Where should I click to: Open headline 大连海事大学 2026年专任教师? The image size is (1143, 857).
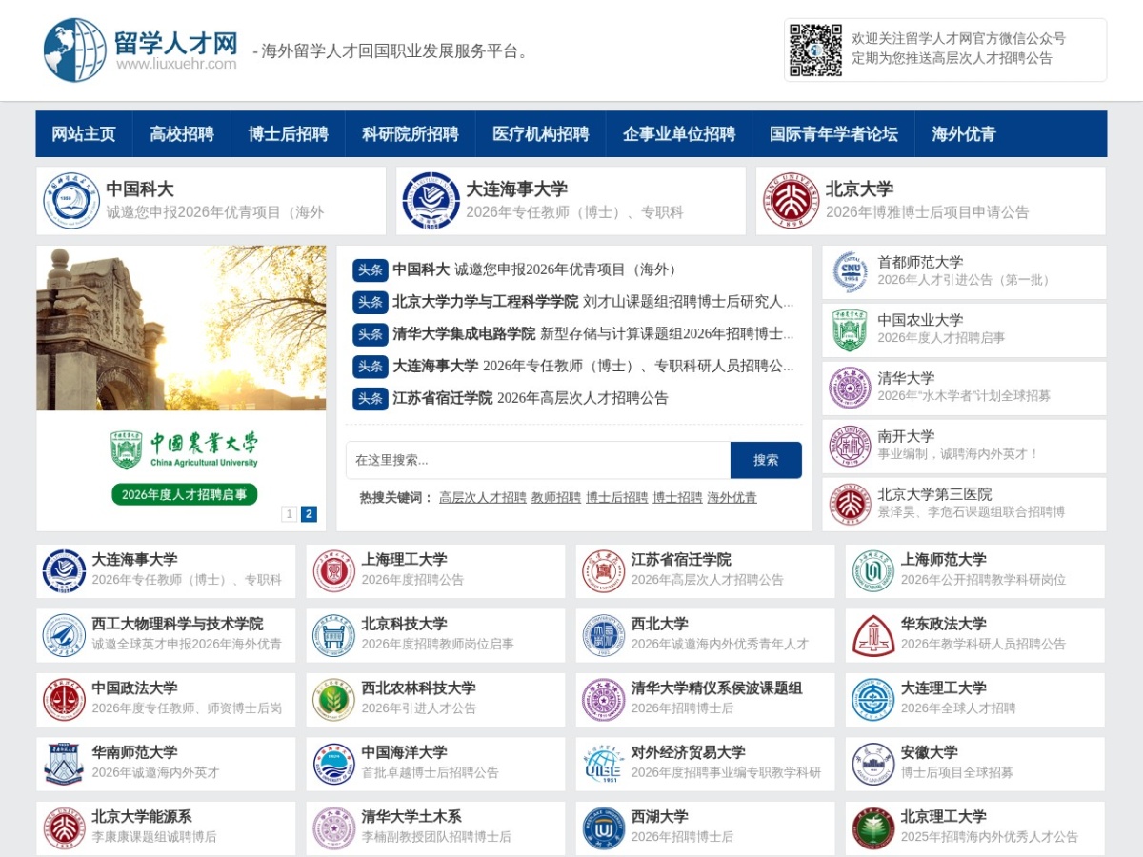[x=592, y=366]
